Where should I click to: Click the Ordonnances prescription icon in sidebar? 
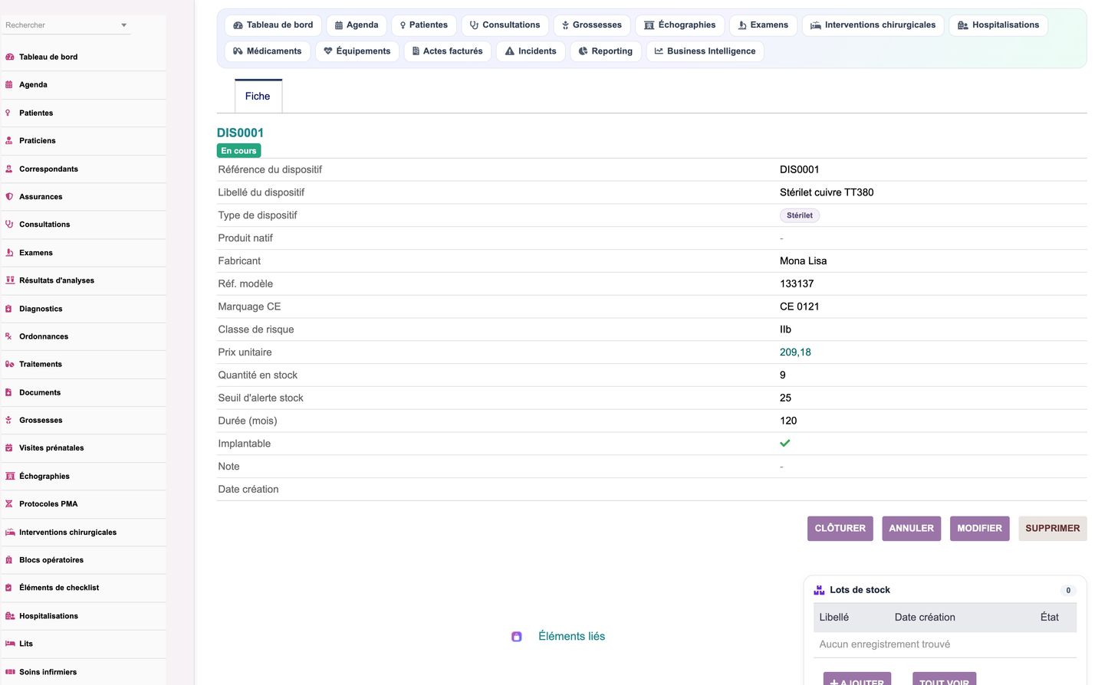tap(9, 336)
